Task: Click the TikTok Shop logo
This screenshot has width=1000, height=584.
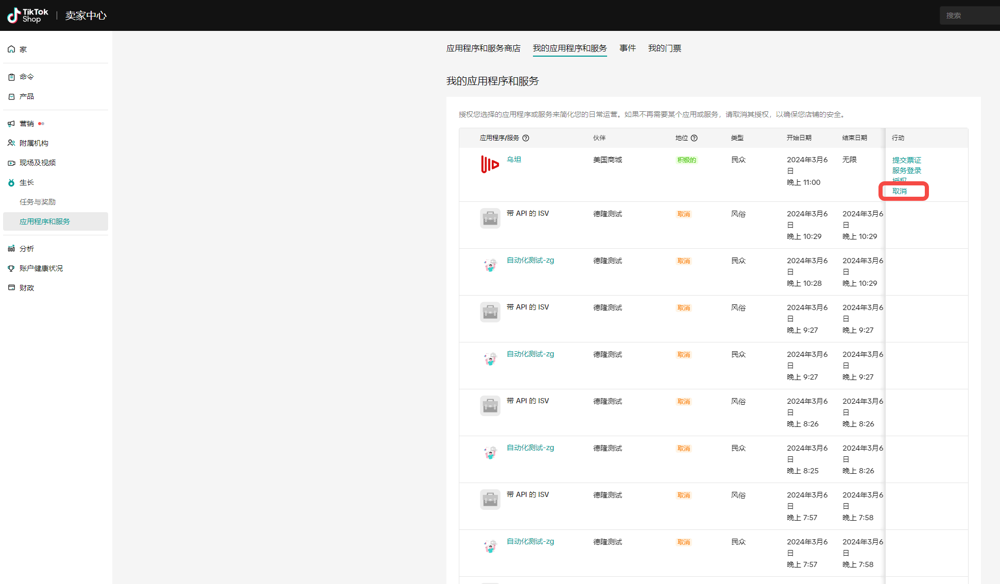Action: click(28, 15)
